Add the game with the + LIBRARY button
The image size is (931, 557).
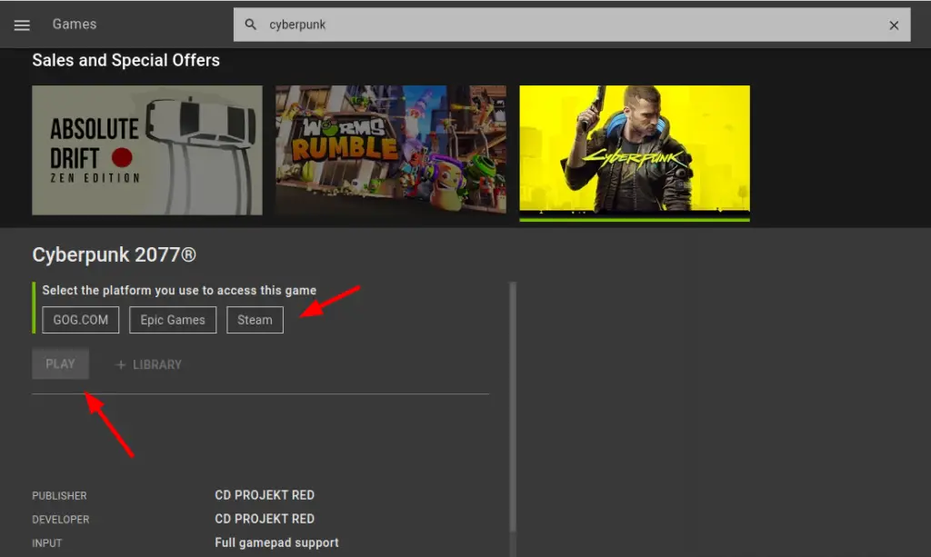pyautogui.click(x=148, y=364)
